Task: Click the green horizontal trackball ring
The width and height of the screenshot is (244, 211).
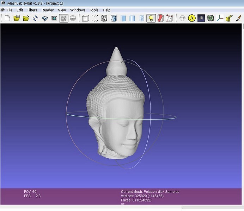Action: (166, 119)
